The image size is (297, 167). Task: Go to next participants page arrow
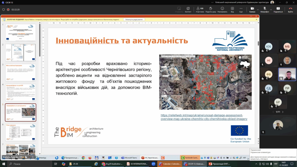click(x=283, y=112)
